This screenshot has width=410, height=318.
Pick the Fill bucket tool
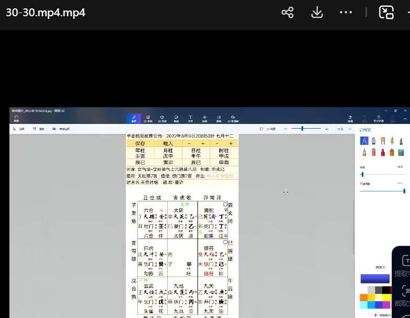point(401,153)
